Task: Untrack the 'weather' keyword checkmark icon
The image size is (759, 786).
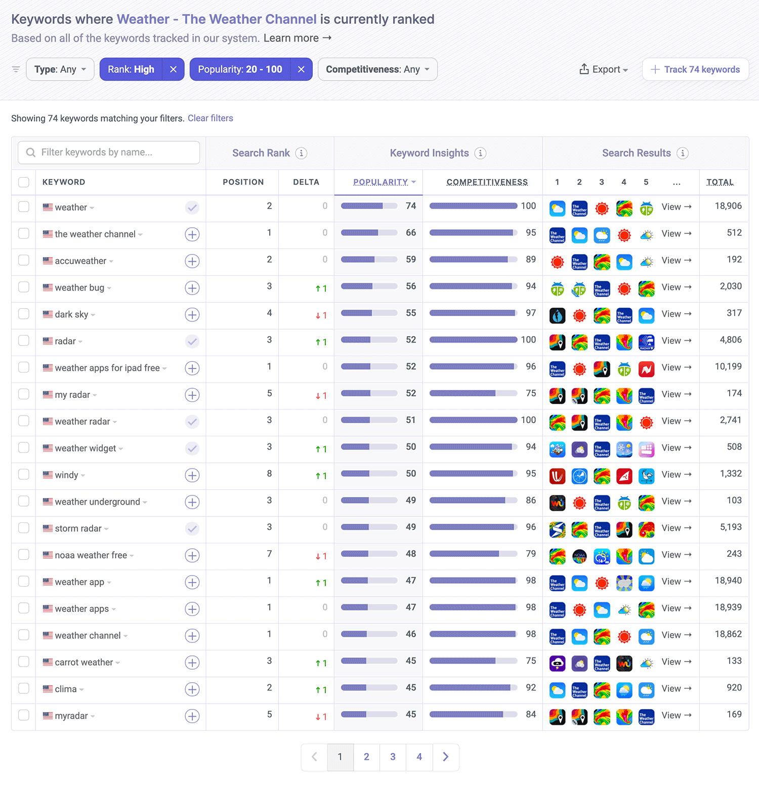Action: pos(192,208)
